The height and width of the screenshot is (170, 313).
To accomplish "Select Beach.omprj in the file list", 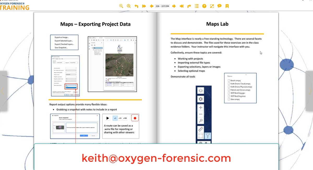I will (x=234, y=81).
